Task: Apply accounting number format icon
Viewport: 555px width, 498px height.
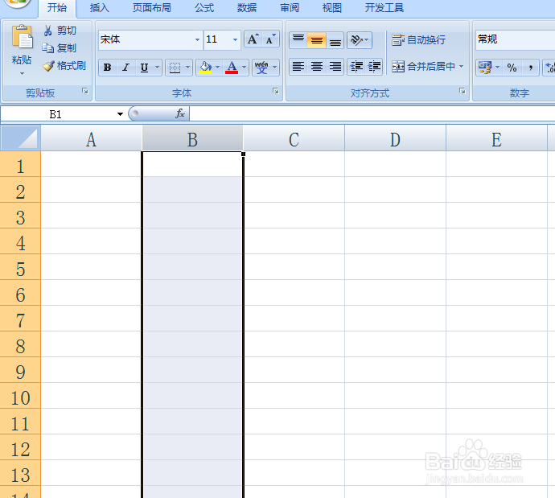Action: point(484,68)
